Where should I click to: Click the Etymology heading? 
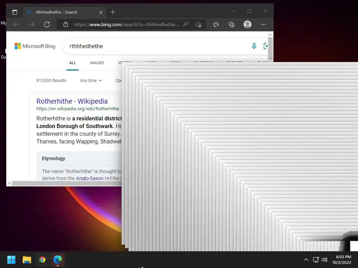53,158
